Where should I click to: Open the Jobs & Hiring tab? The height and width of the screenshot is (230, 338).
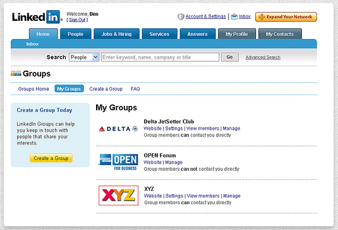[117, 34]
